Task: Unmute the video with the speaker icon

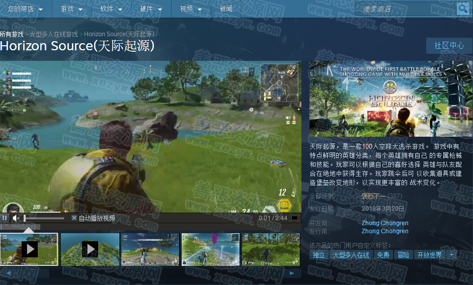Action: pyautogui.click(x=16, y=218)
